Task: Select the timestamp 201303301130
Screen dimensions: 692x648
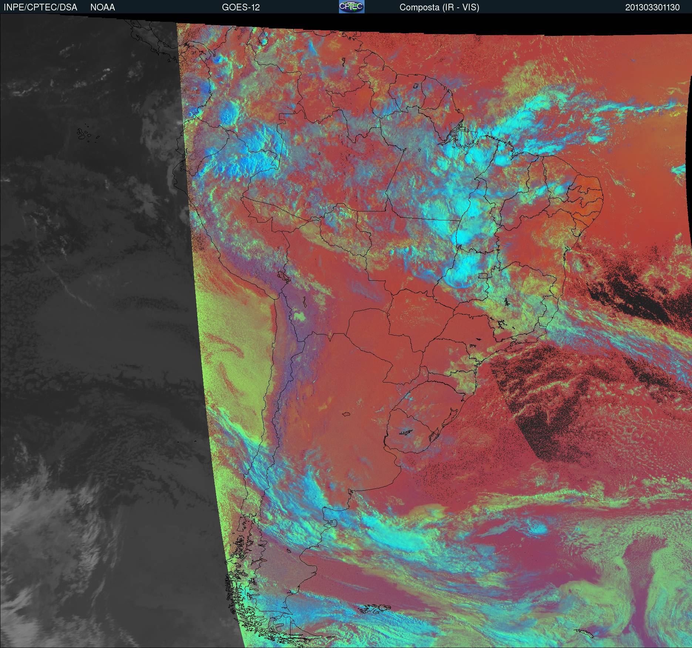Action: coord(652,7)
